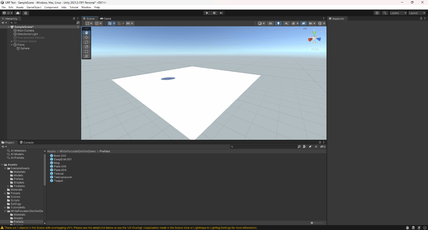The width and height of the screenshot is (428, 230).
Task: Click the Play button
Action: 207,13
